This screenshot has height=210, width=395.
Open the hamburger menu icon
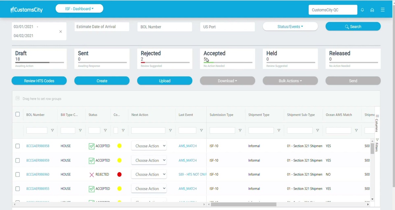383,10
